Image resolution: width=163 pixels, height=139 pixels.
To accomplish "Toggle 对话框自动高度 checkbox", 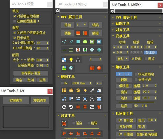I will tap(15, 16).
